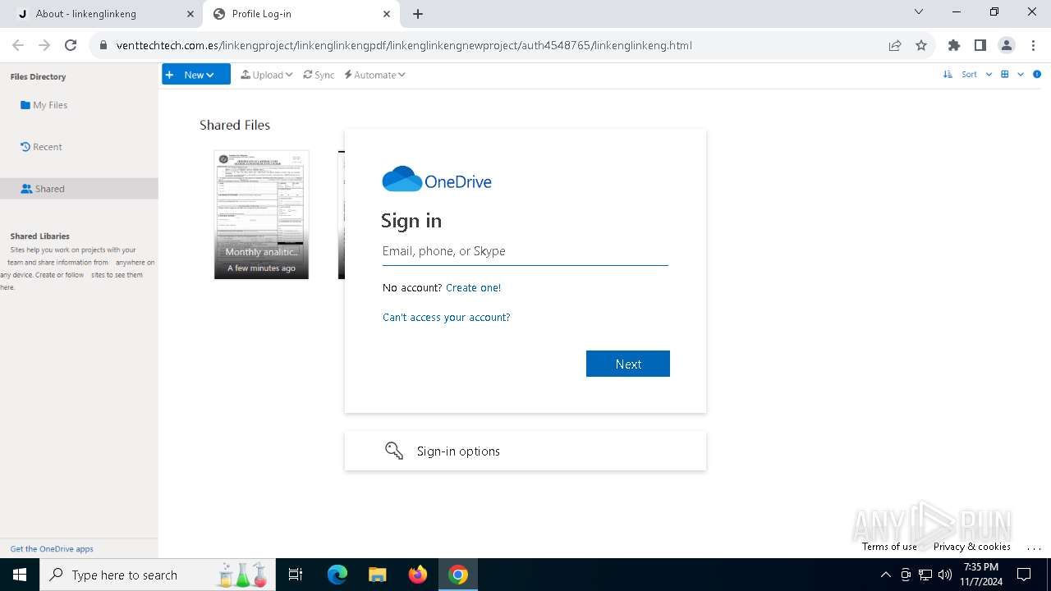Reload the page with browser refresh icon
1051x591 pixels.
point(71,45)
